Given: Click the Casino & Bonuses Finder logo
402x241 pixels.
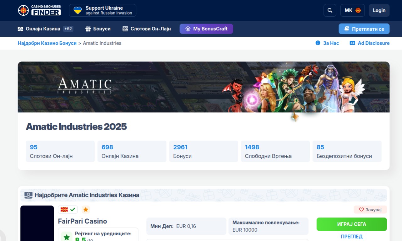Looking at the screenshot, I should click(x=39, y=10).
